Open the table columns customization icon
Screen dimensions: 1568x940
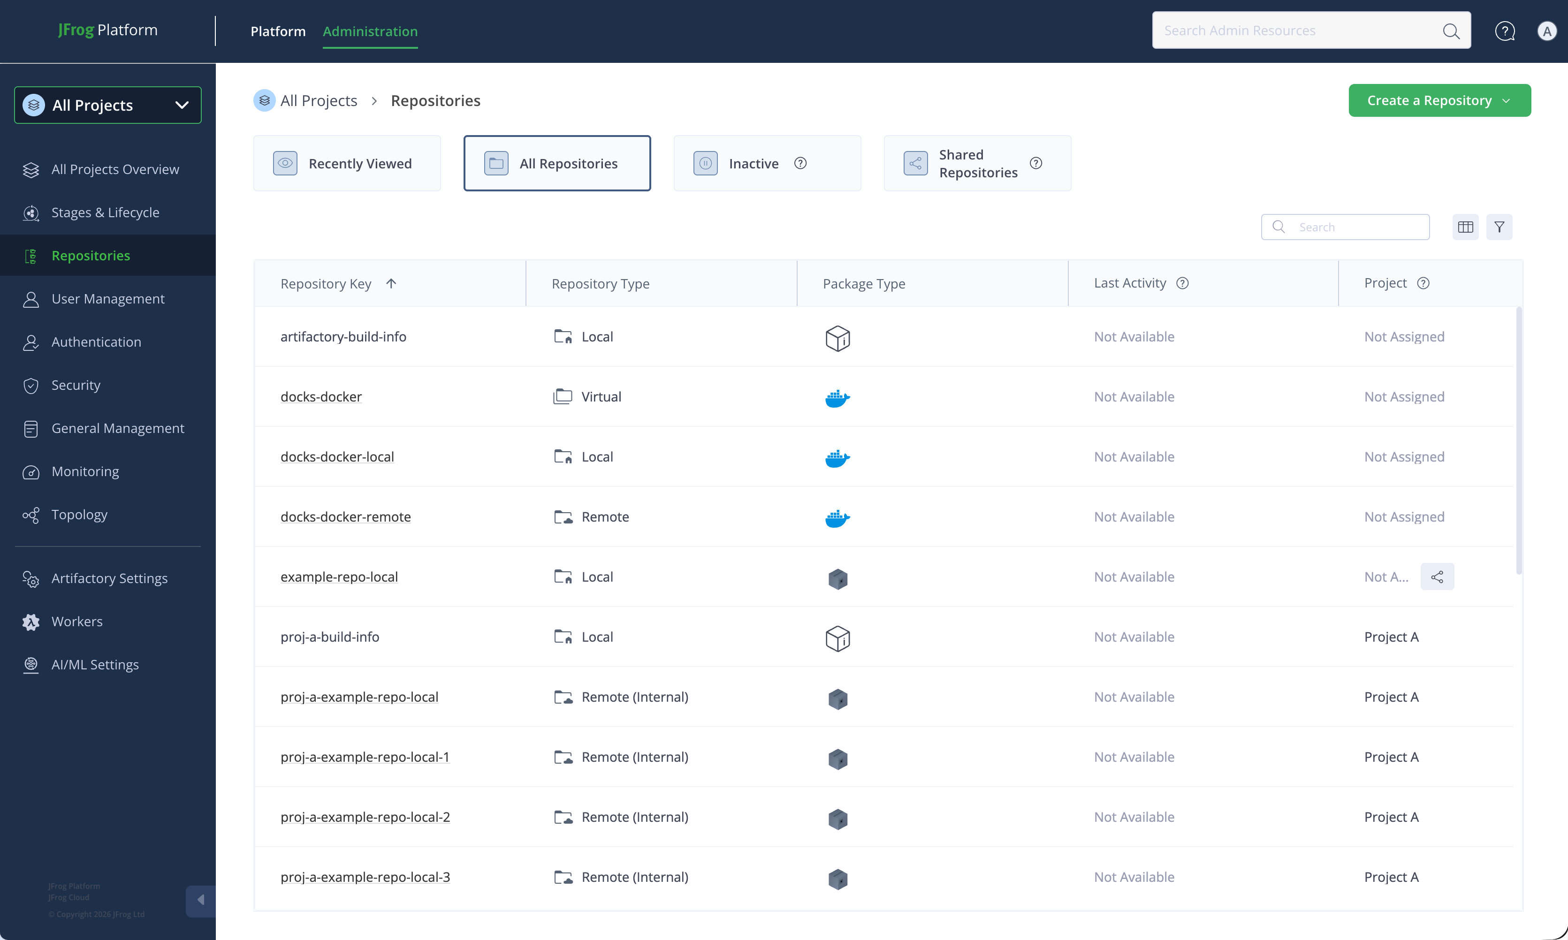coord(1465,227)
